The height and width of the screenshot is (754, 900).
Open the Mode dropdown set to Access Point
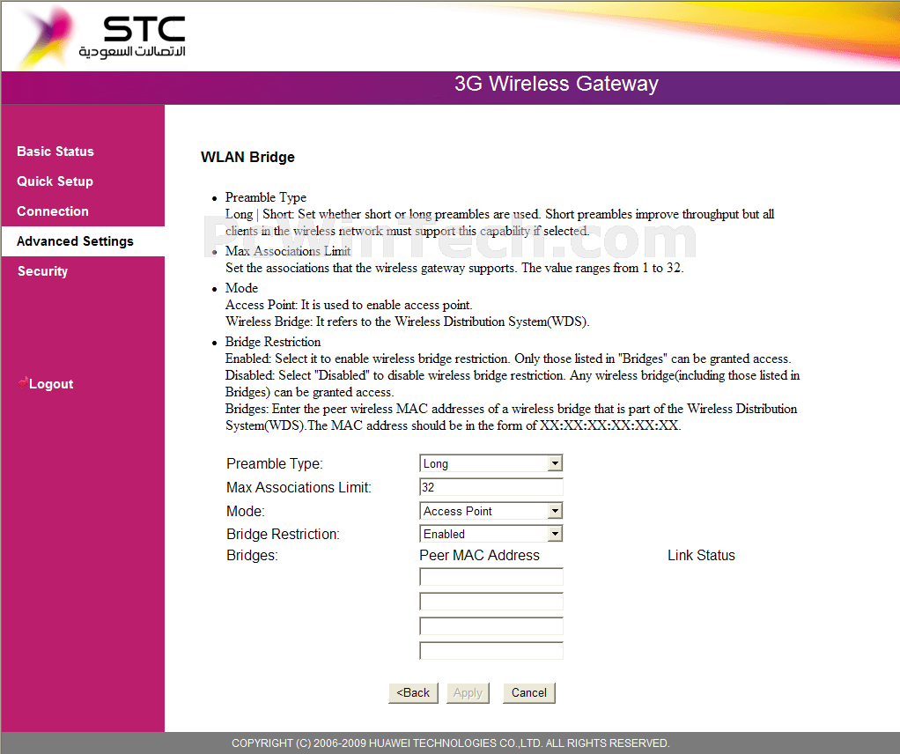pos(491,511)
